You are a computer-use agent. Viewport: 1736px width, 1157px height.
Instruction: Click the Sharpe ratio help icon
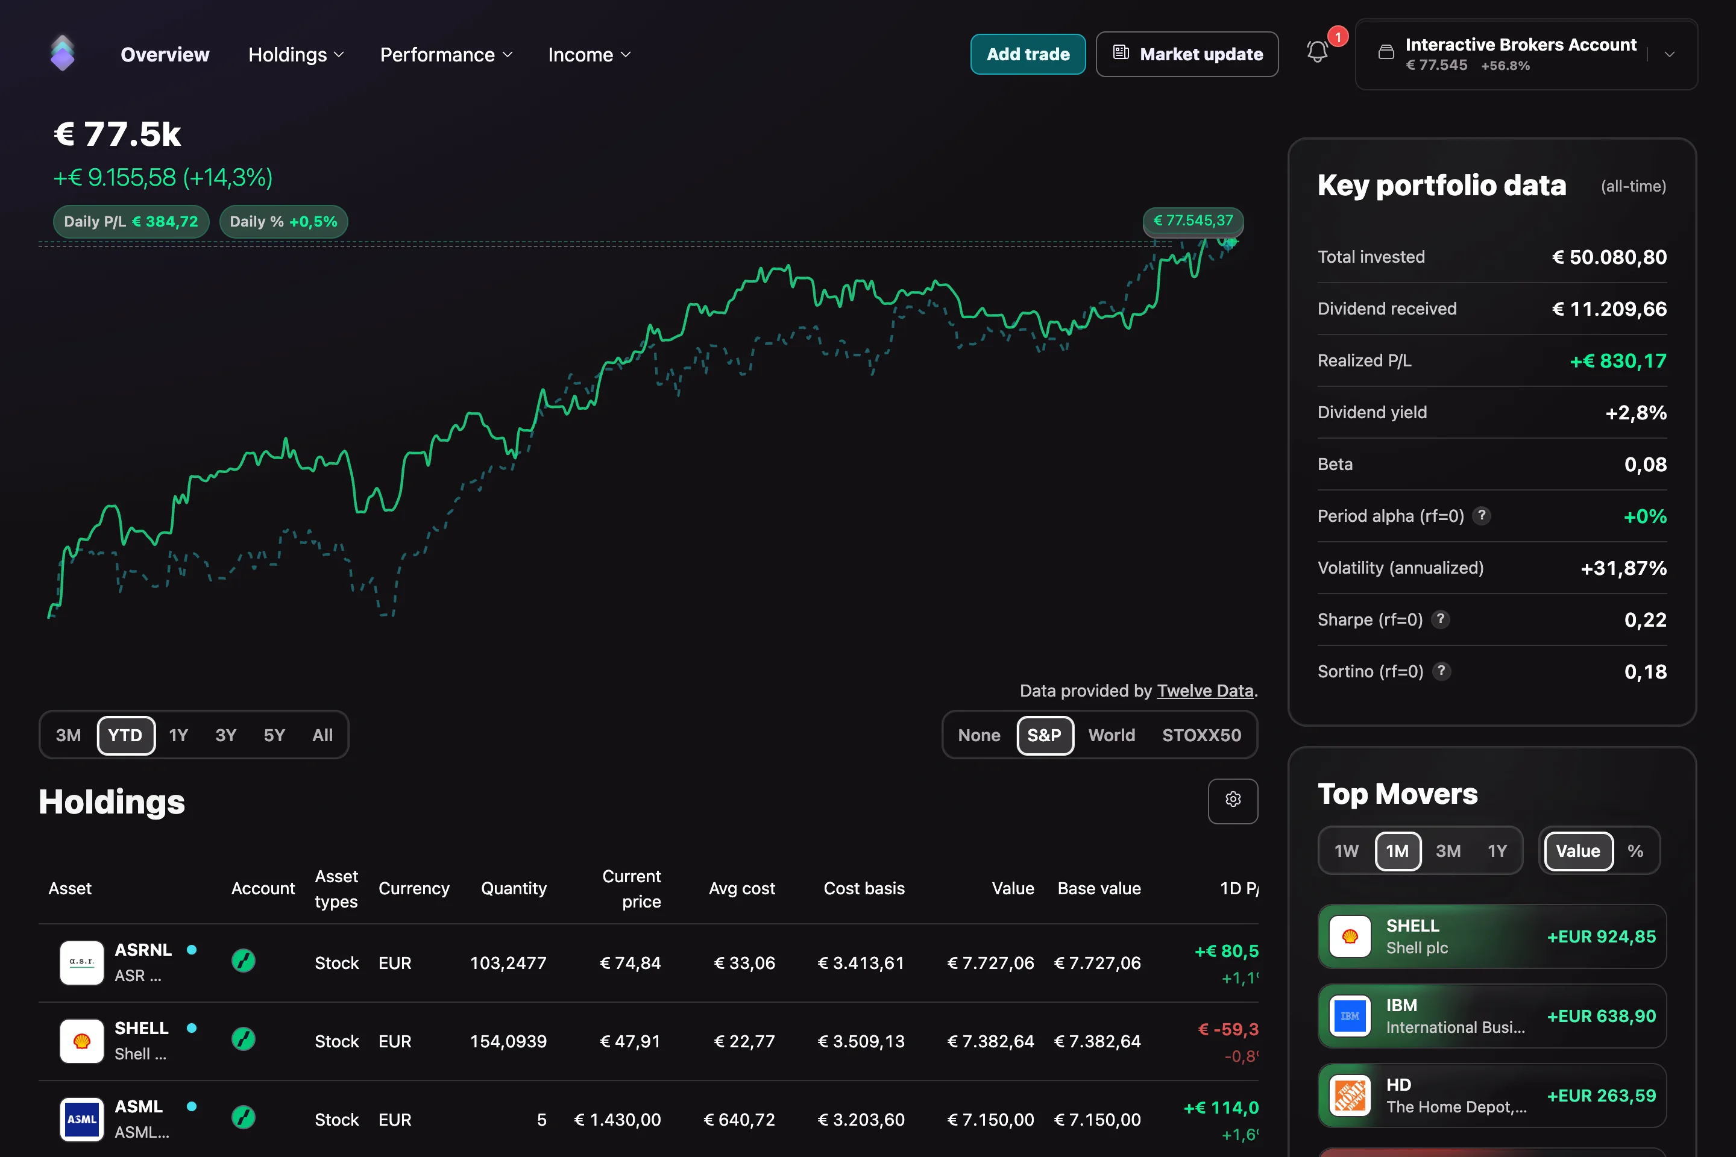coord(1440,618)
